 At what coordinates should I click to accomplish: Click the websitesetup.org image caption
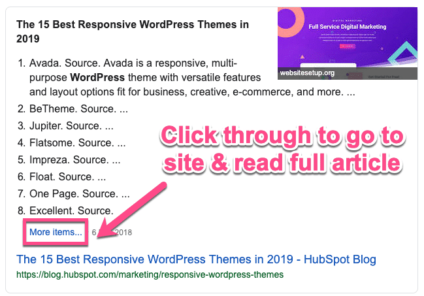click(x=307, y=73)
